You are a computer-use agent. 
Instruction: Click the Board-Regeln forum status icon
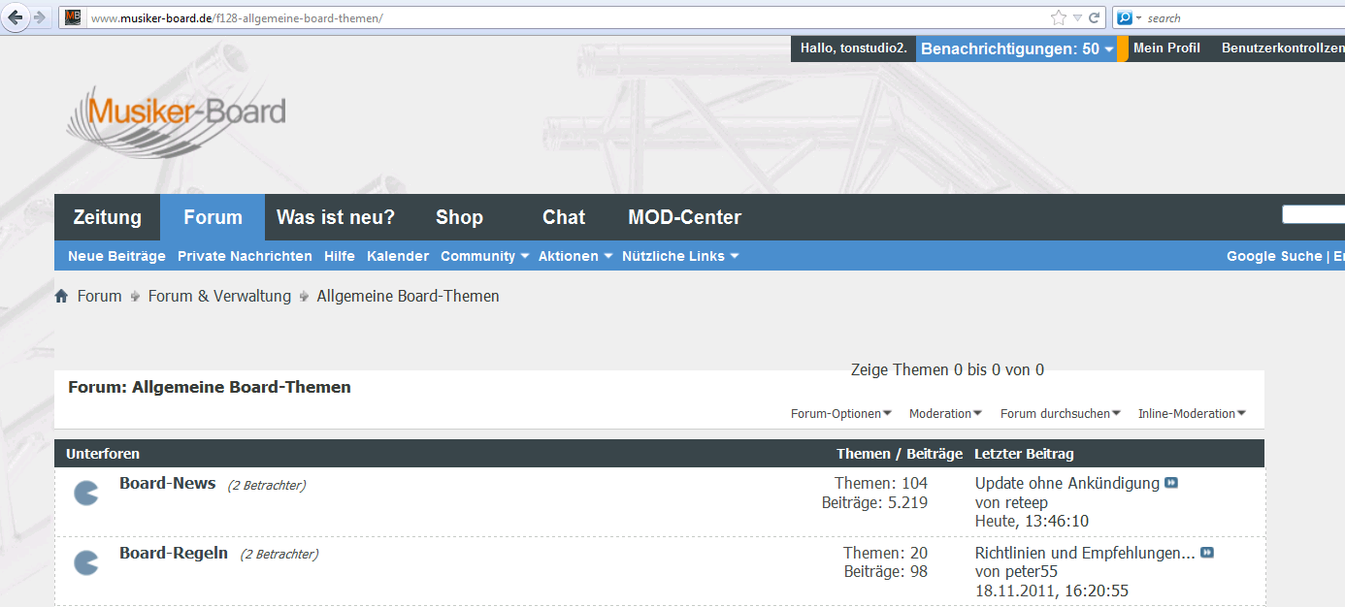point(86,562)
